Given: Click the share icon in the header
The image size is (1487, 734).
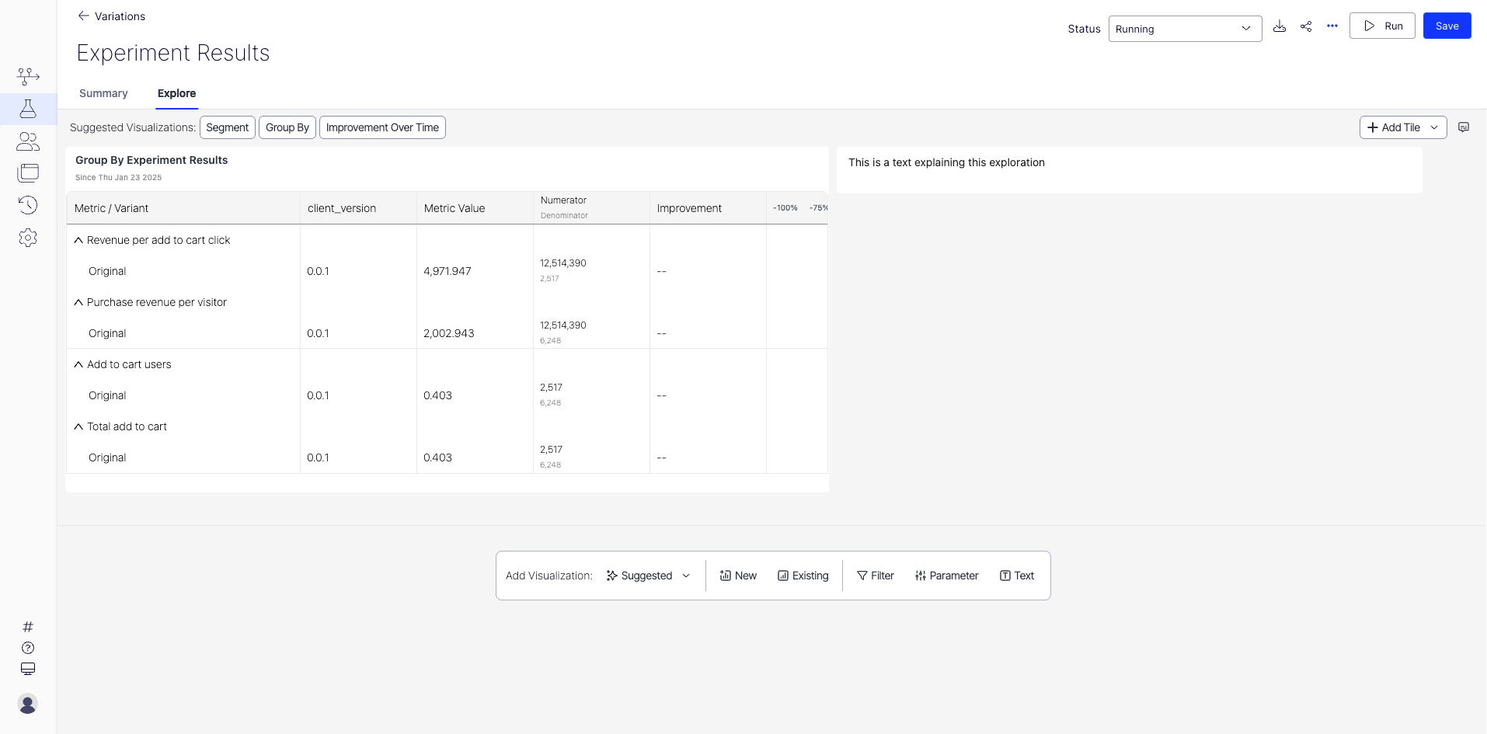Looking at the screenshot, I should (1306, 26).
